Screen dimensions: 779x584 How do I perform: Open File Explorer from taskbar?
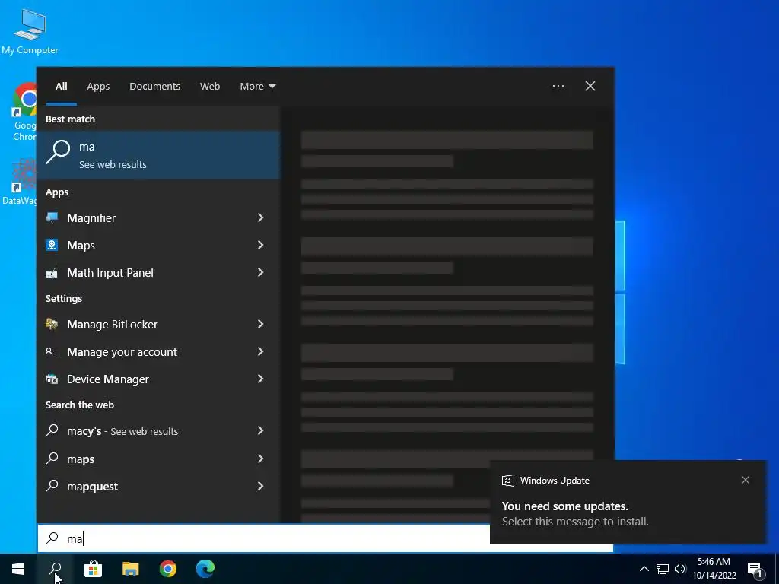tap(131, 569)
